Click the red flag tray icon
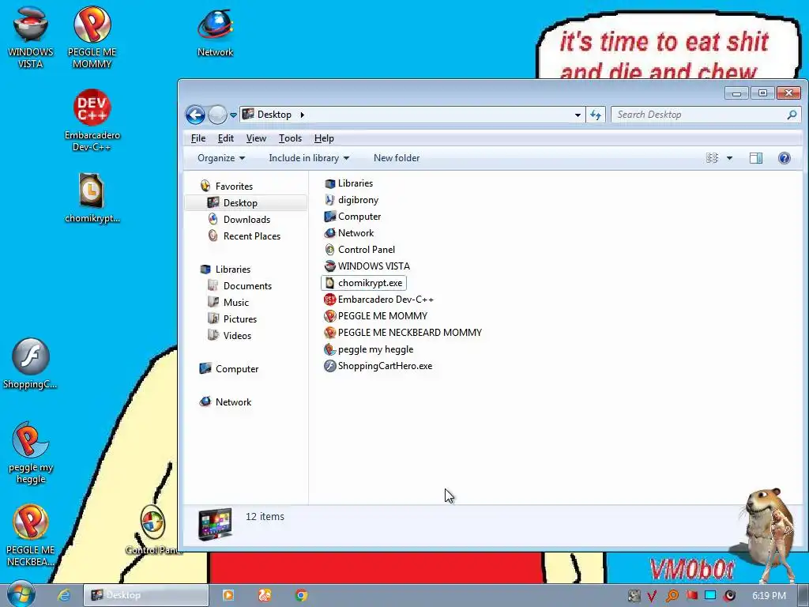The width and height of the screenshot is (809, 607). tap(691, 595)
